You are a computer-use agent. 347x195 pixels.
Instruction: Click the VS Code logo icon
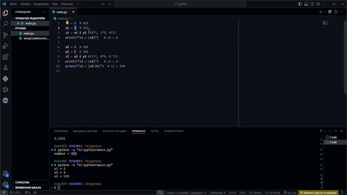click(4, 4)
